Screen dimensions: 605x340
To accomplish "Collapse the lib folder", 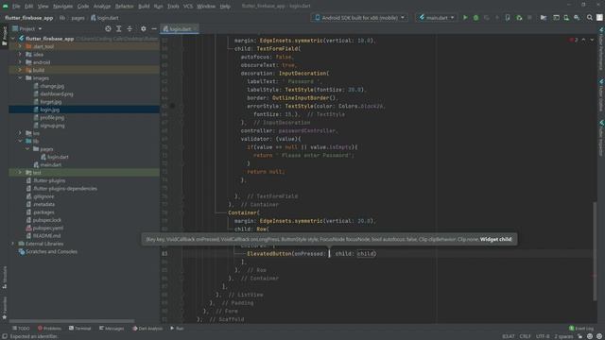I will tap(20, 141).
